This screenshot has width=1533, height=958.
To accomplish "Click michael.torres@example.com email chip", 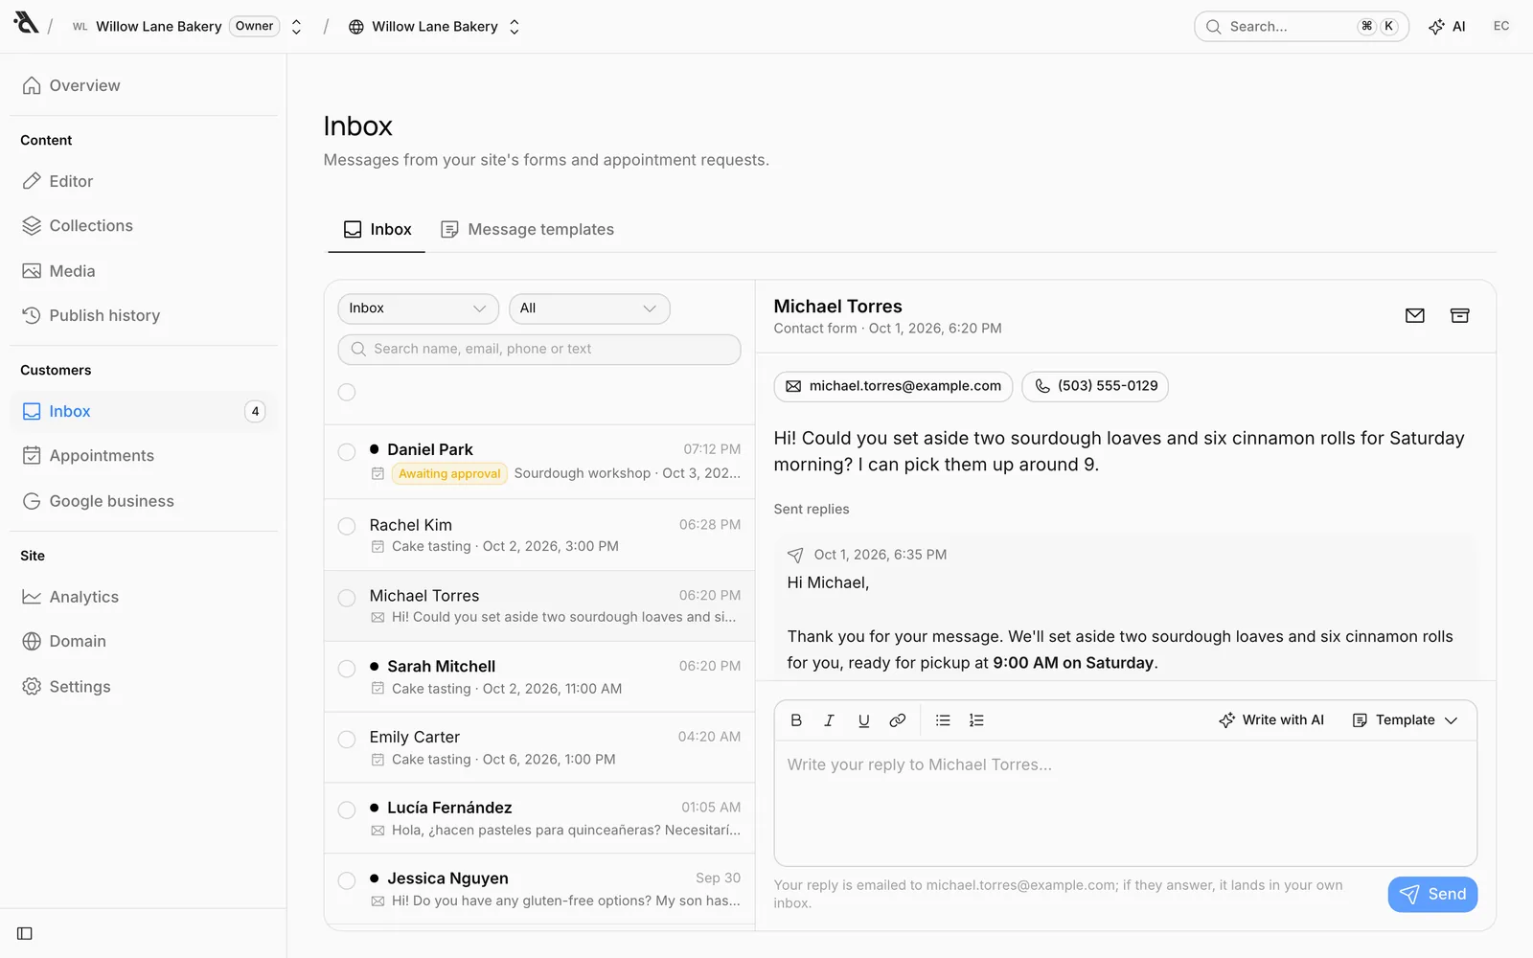I will tap(893, 386).
